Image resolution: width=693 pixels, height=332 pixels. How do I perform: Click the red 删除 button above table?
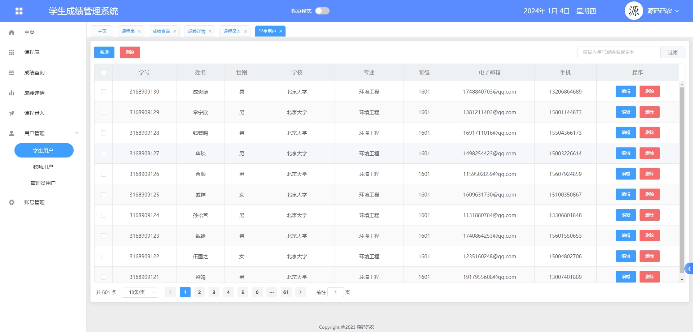130,52
